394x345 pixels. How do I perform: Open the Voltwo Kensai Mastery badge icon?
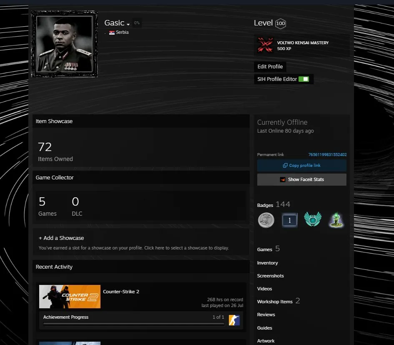(x=265, y=45)
